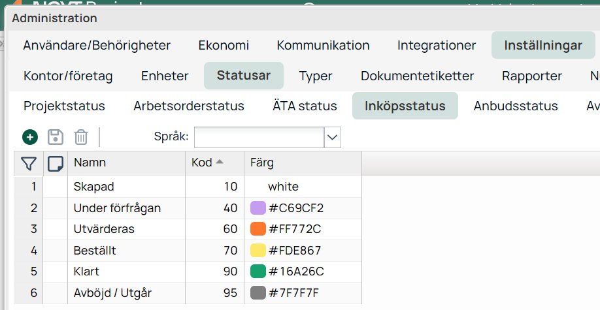Click the Kod cell with value 40

pos(214,208)
